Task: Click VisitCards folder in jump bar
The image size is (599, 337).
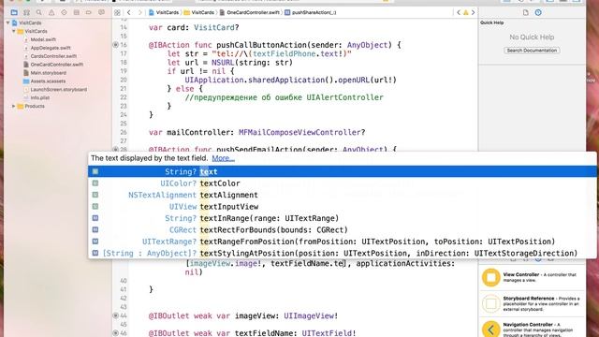Action: [199, 12]
